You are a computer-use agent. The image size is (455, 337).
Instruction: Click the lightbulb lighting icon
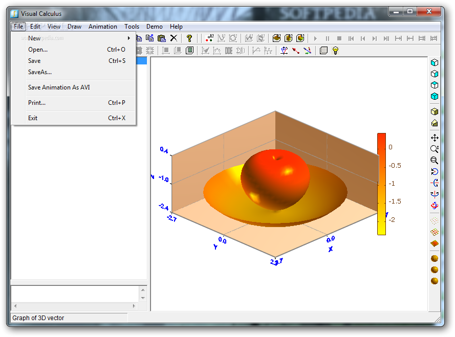tap(335, 51)
